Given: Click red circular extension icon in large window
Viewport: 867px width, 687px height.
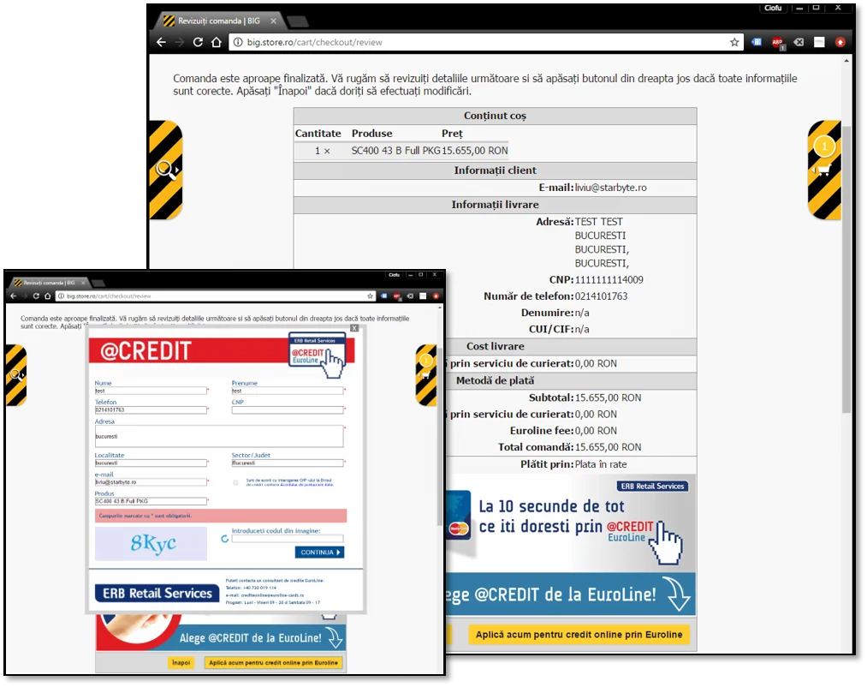Looking at the screenshot, I should pyautogui.click(x=840, y=42).
